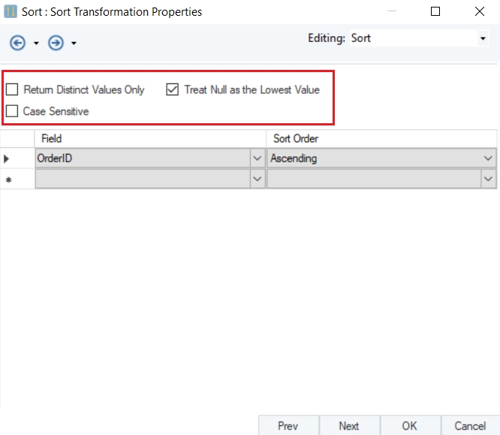Enable Return Distinct Values Only checkbox
Viewport: 500px width, 435px height.
click(13, 90)
